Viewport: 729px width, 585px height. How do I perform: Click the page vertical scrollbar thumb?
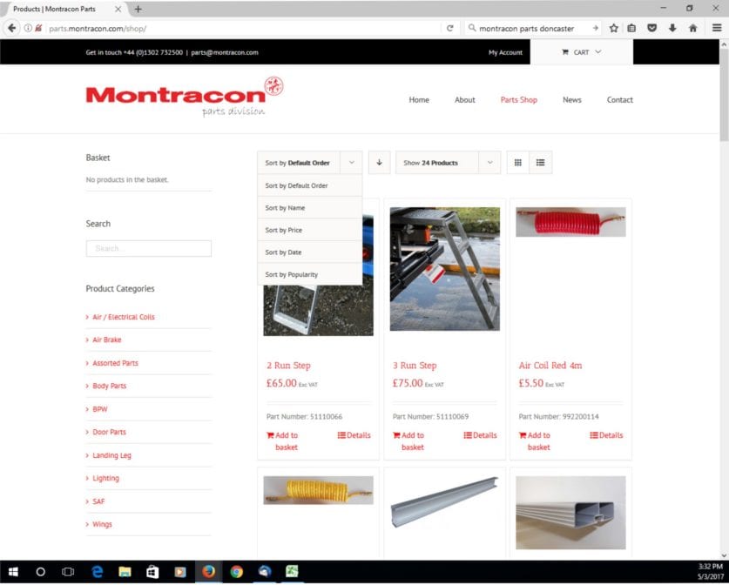[724, 95]
